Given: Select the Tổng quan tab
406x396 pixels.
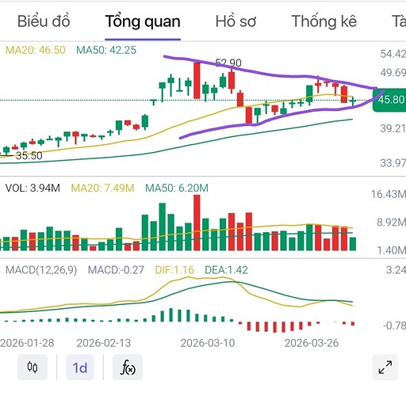Looking at the screenshot, I should (x=143, y=21).
